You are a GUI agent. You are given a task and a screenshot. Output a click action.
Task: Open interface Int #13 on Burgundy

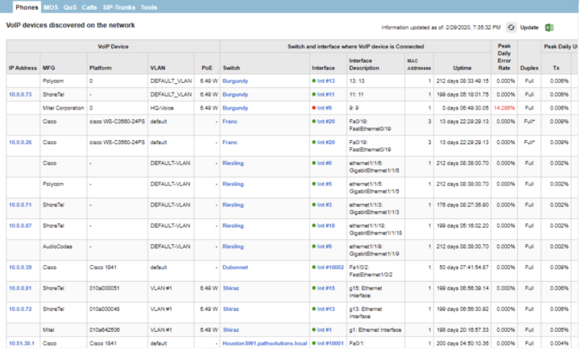(x=326, y=81)
